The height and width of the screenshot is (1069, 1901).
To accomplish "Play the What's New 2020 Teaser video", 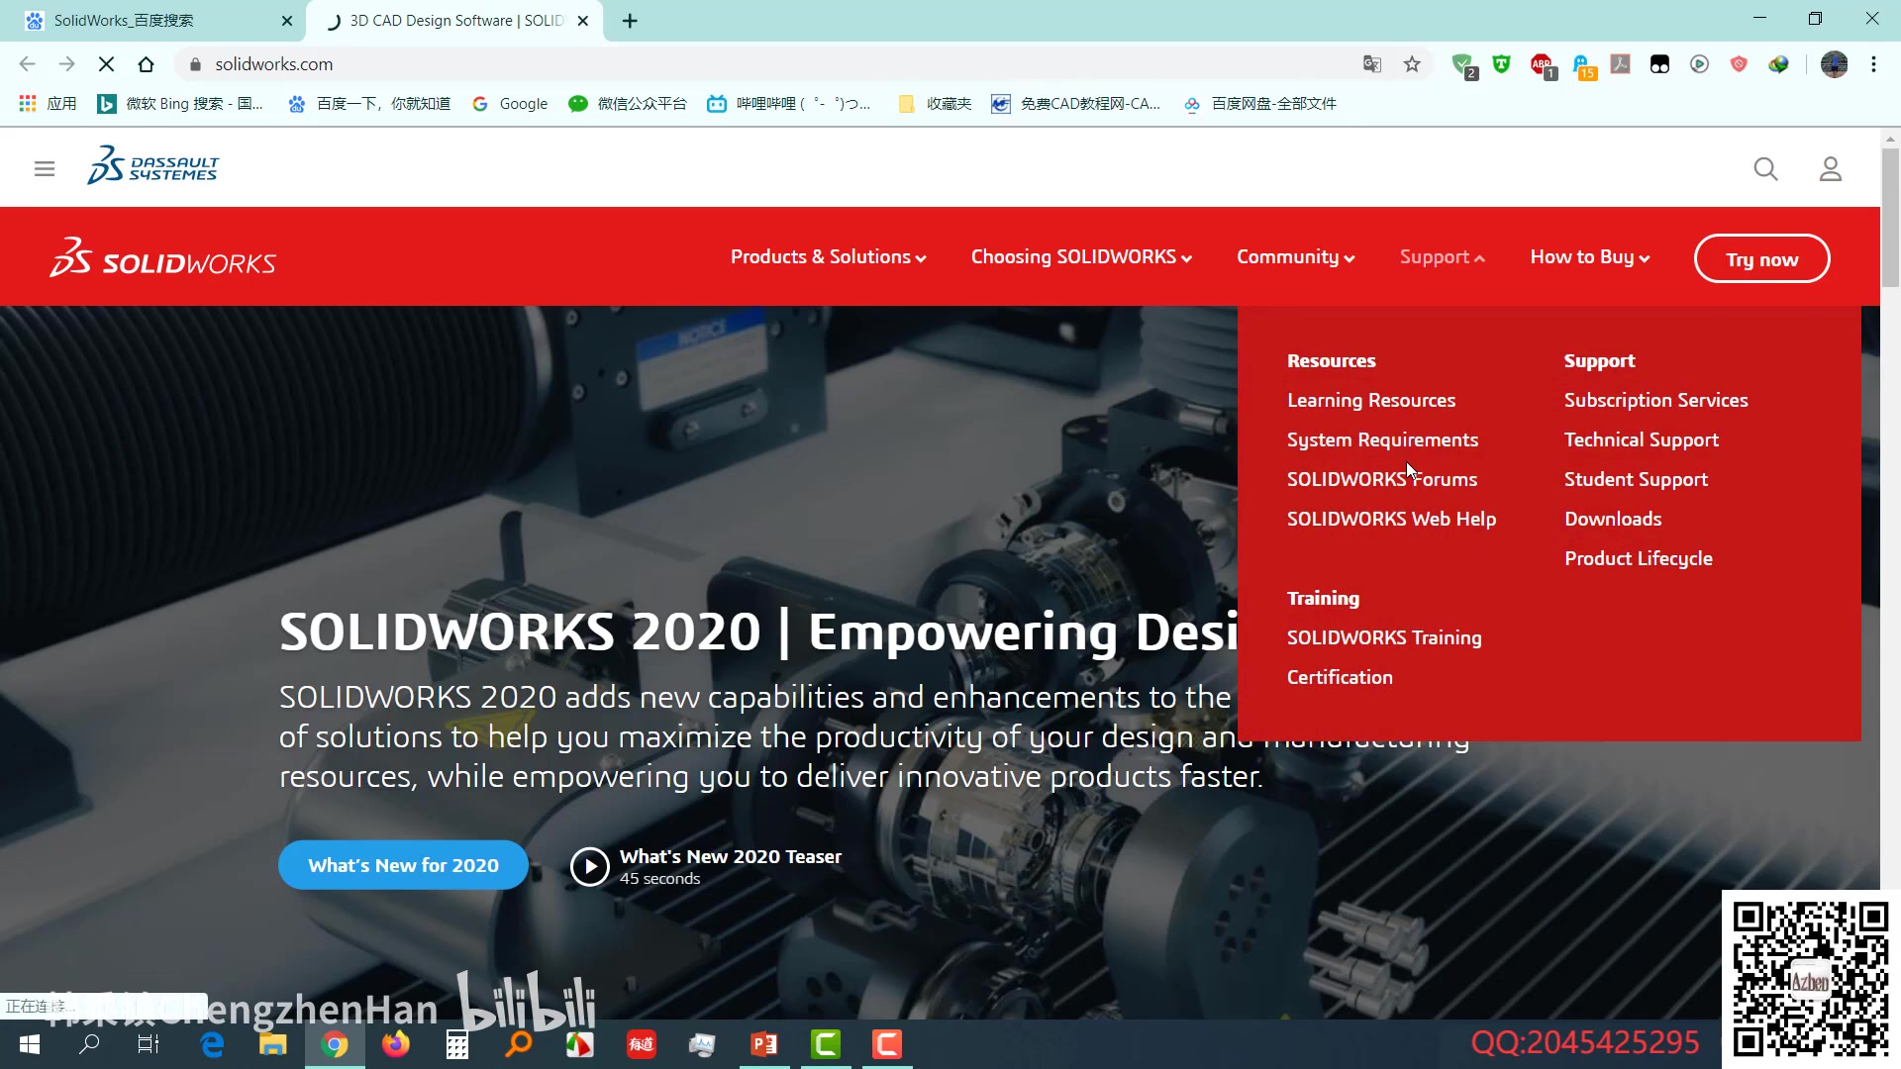I will (x=590, y=867).
